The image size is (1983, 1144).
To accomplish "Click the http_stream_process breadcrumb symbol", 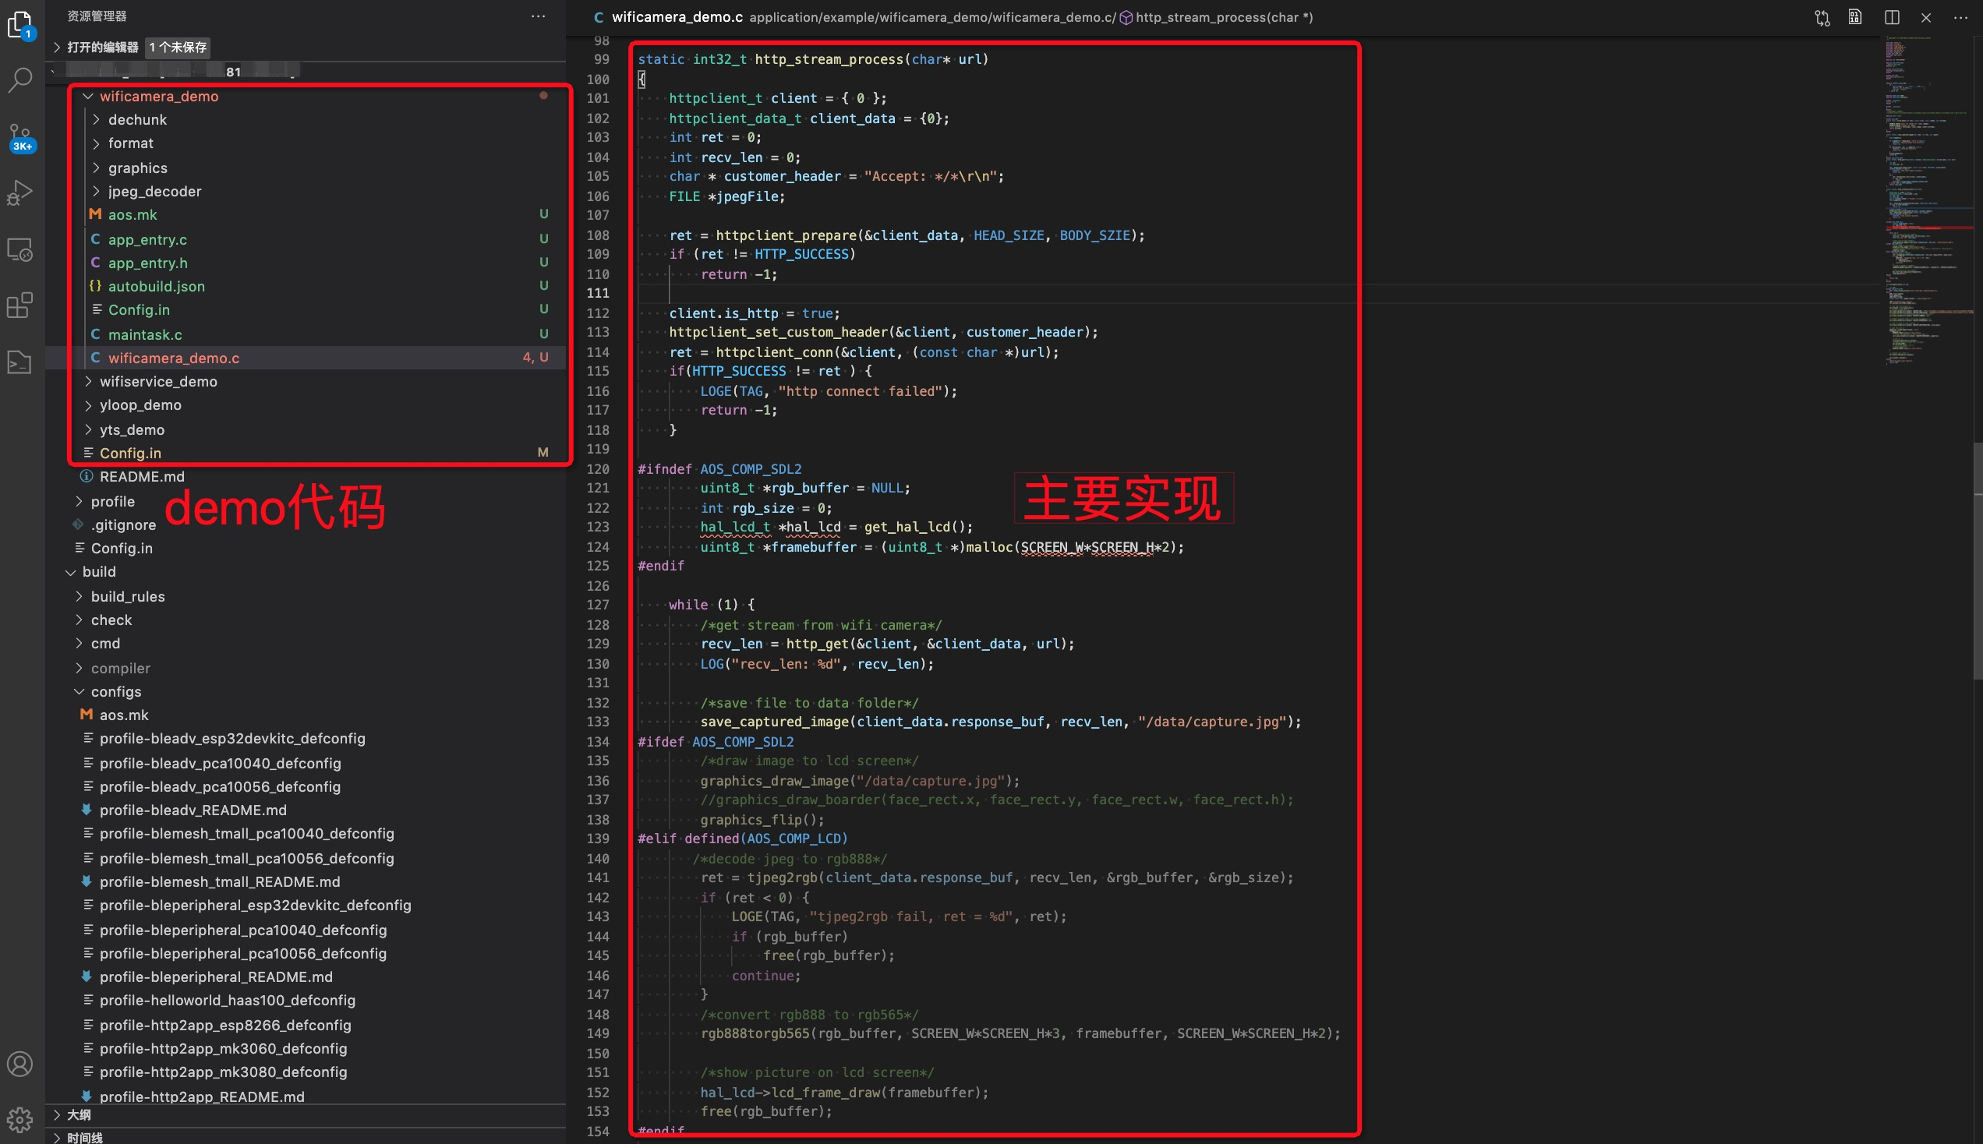I will tap(1224, 17).
